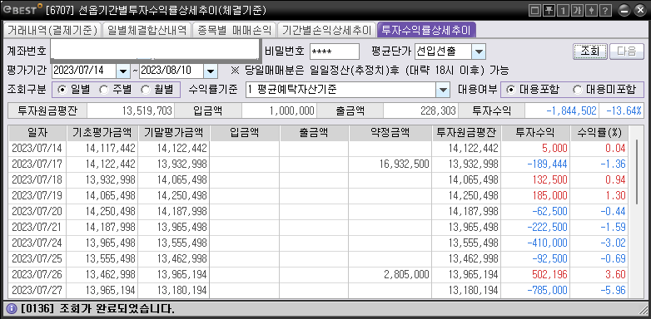
Task: Click the 약정금액 column header
Action: pos(390,133)
